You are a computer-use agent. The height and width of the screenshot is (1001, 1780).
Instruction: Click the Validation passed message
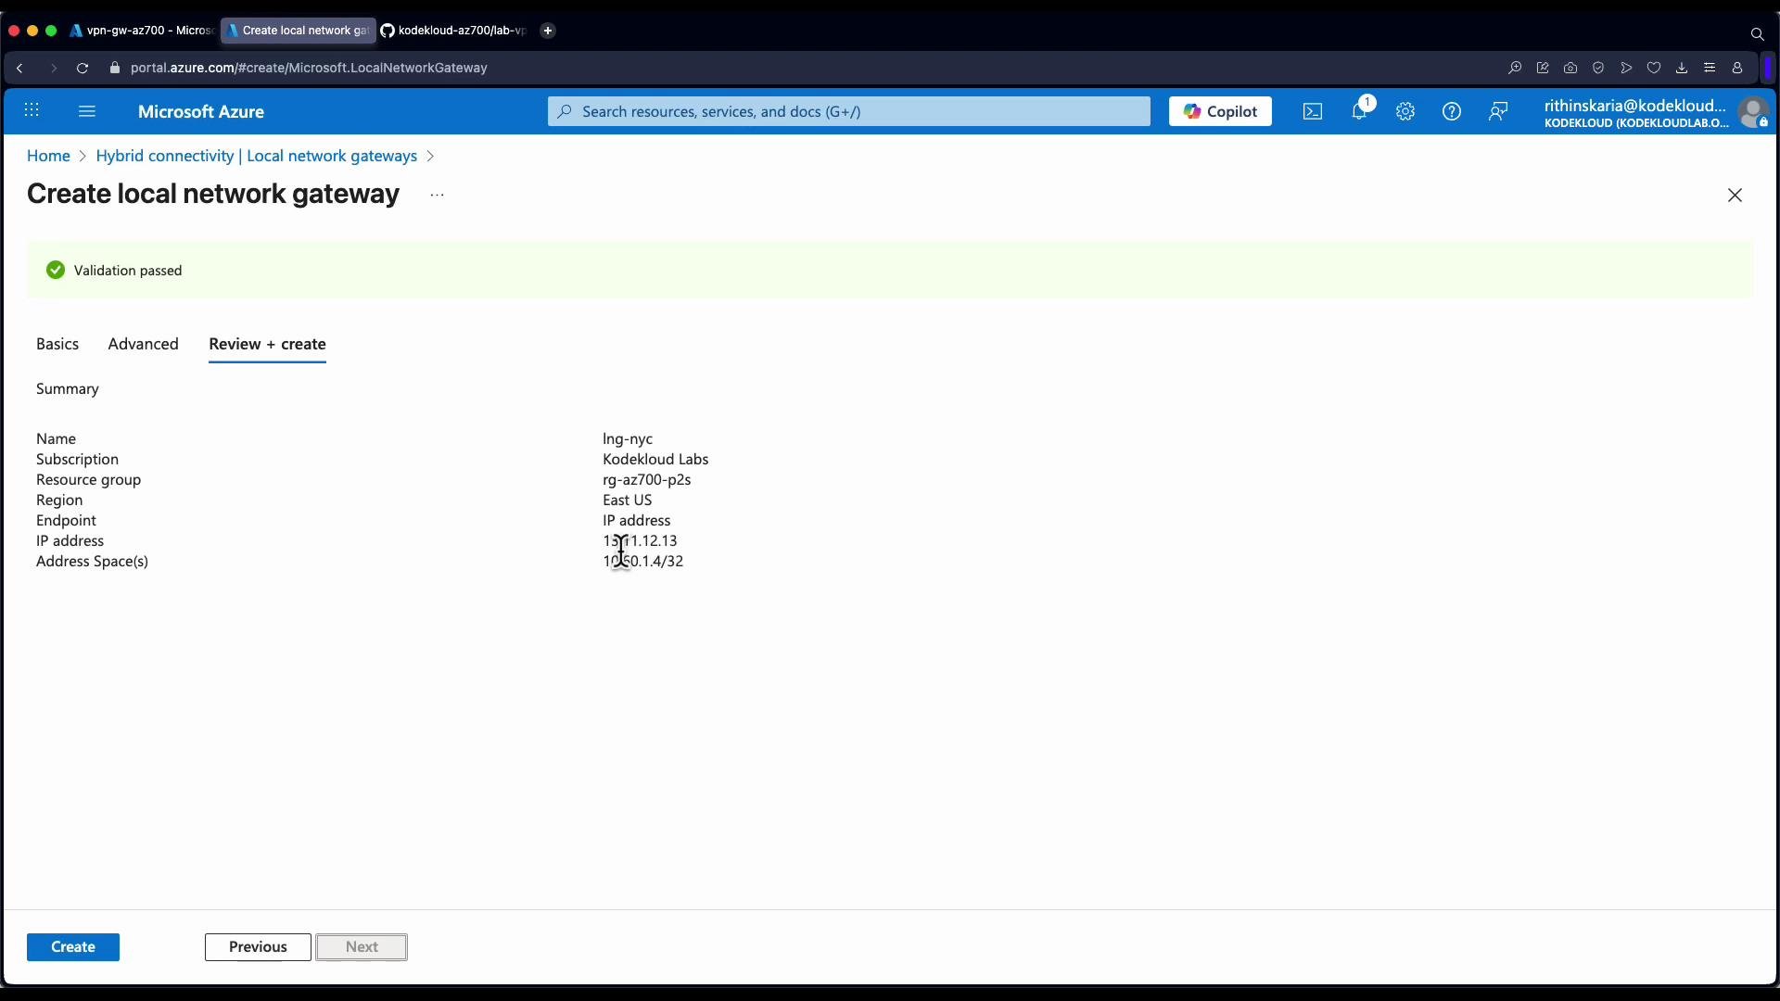(128, 271)
